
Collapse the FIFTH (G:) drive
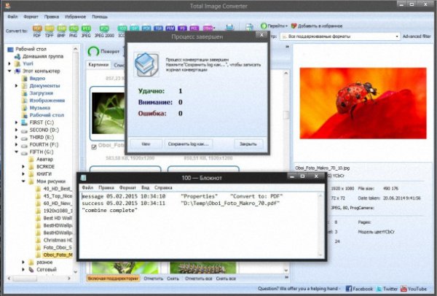click(17, 152)
